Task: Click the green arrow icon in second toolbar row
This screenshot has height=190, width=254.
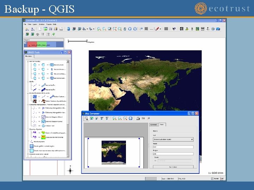Action: pyautogui.click(x=53, y=34)
